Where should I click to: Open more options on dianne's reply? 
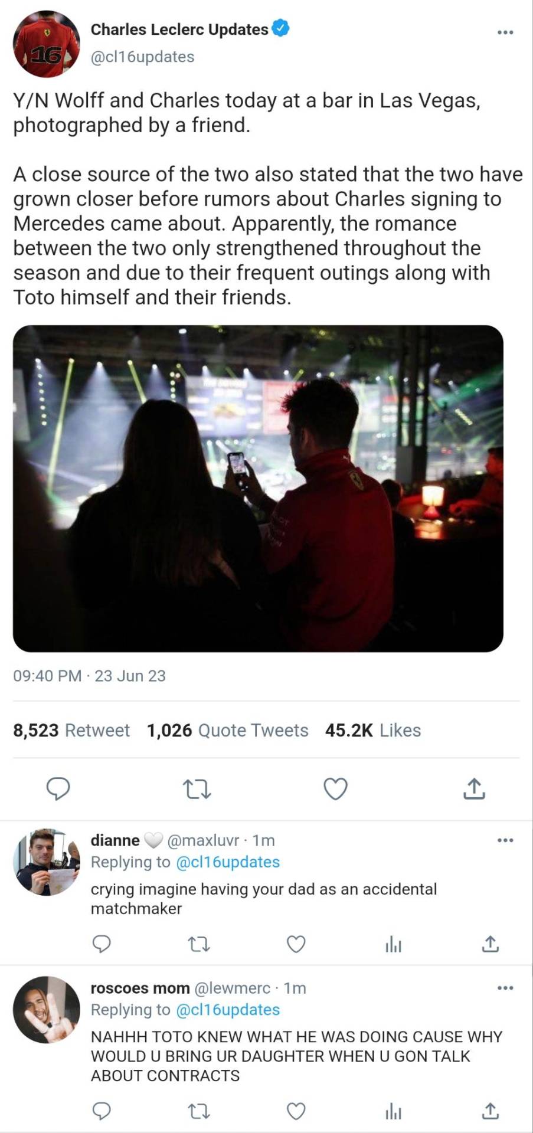(x=505, y=840)
